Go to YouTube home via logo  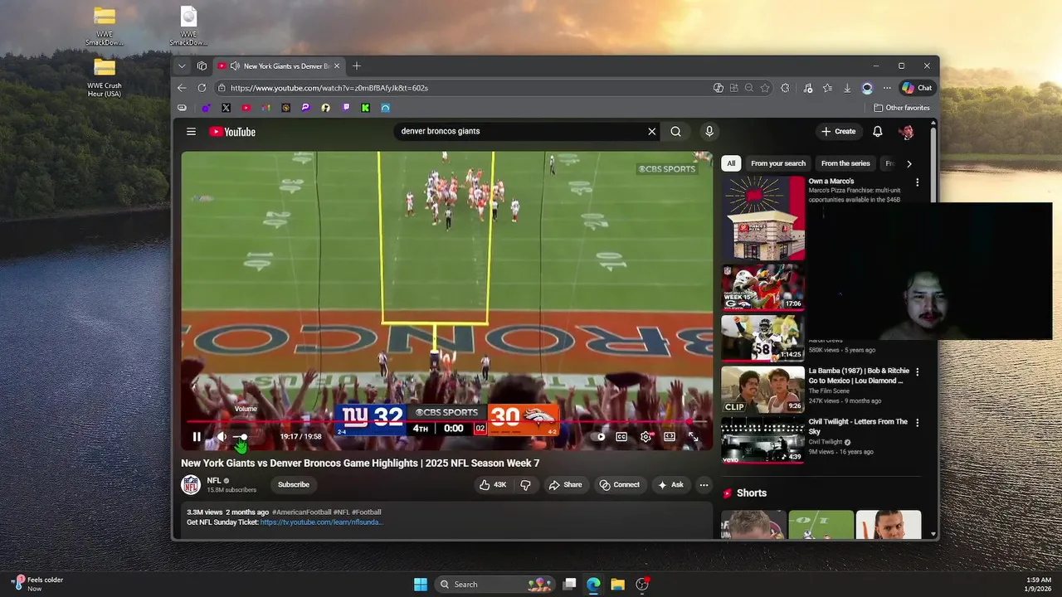pyautogui.click(x=232, y=131)
